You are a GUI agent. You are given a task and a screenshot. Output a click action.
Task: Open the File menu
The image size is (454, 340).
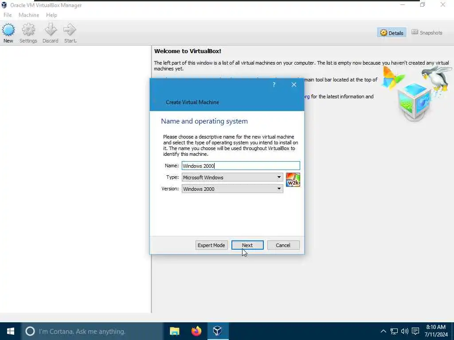8,15
